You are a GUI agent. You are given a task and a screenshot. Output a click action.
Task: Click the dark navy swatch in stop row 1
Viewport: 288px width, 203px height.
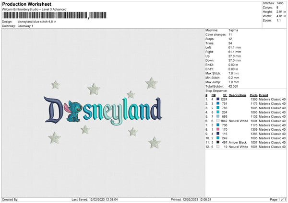tap(218, 99)
